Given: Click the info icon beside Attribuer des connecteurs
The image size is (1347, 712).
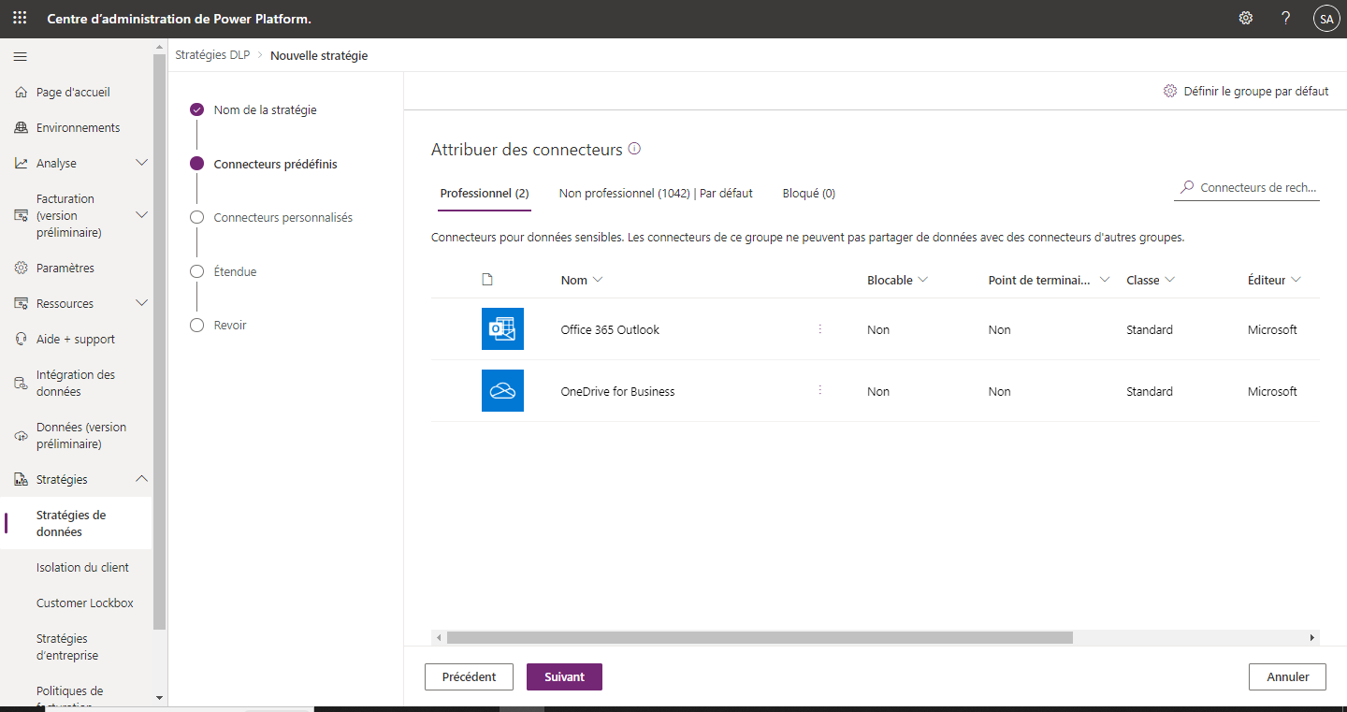Looking at the screenshot, I should [x=634, y=149].
